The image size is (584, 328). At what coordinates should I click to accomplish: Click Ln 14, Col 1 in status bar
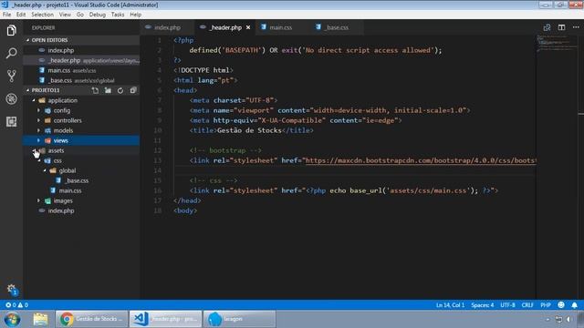(x=450, y=305)
